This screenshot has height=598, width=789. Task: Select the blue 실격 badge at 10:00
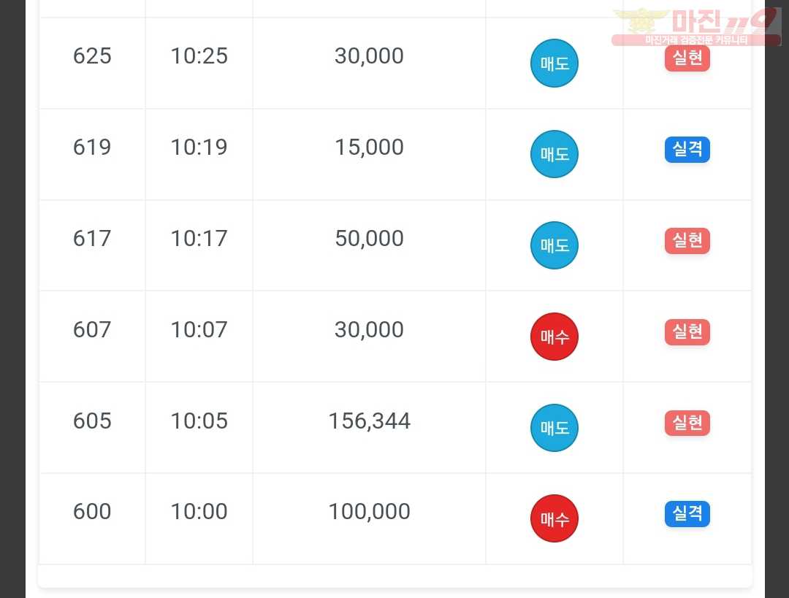[687, 514]
